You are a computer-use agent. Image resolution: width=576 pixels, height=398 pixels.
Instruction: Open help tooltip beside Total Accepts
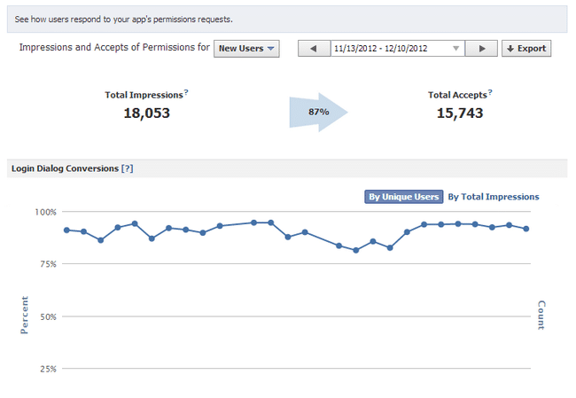490,91
